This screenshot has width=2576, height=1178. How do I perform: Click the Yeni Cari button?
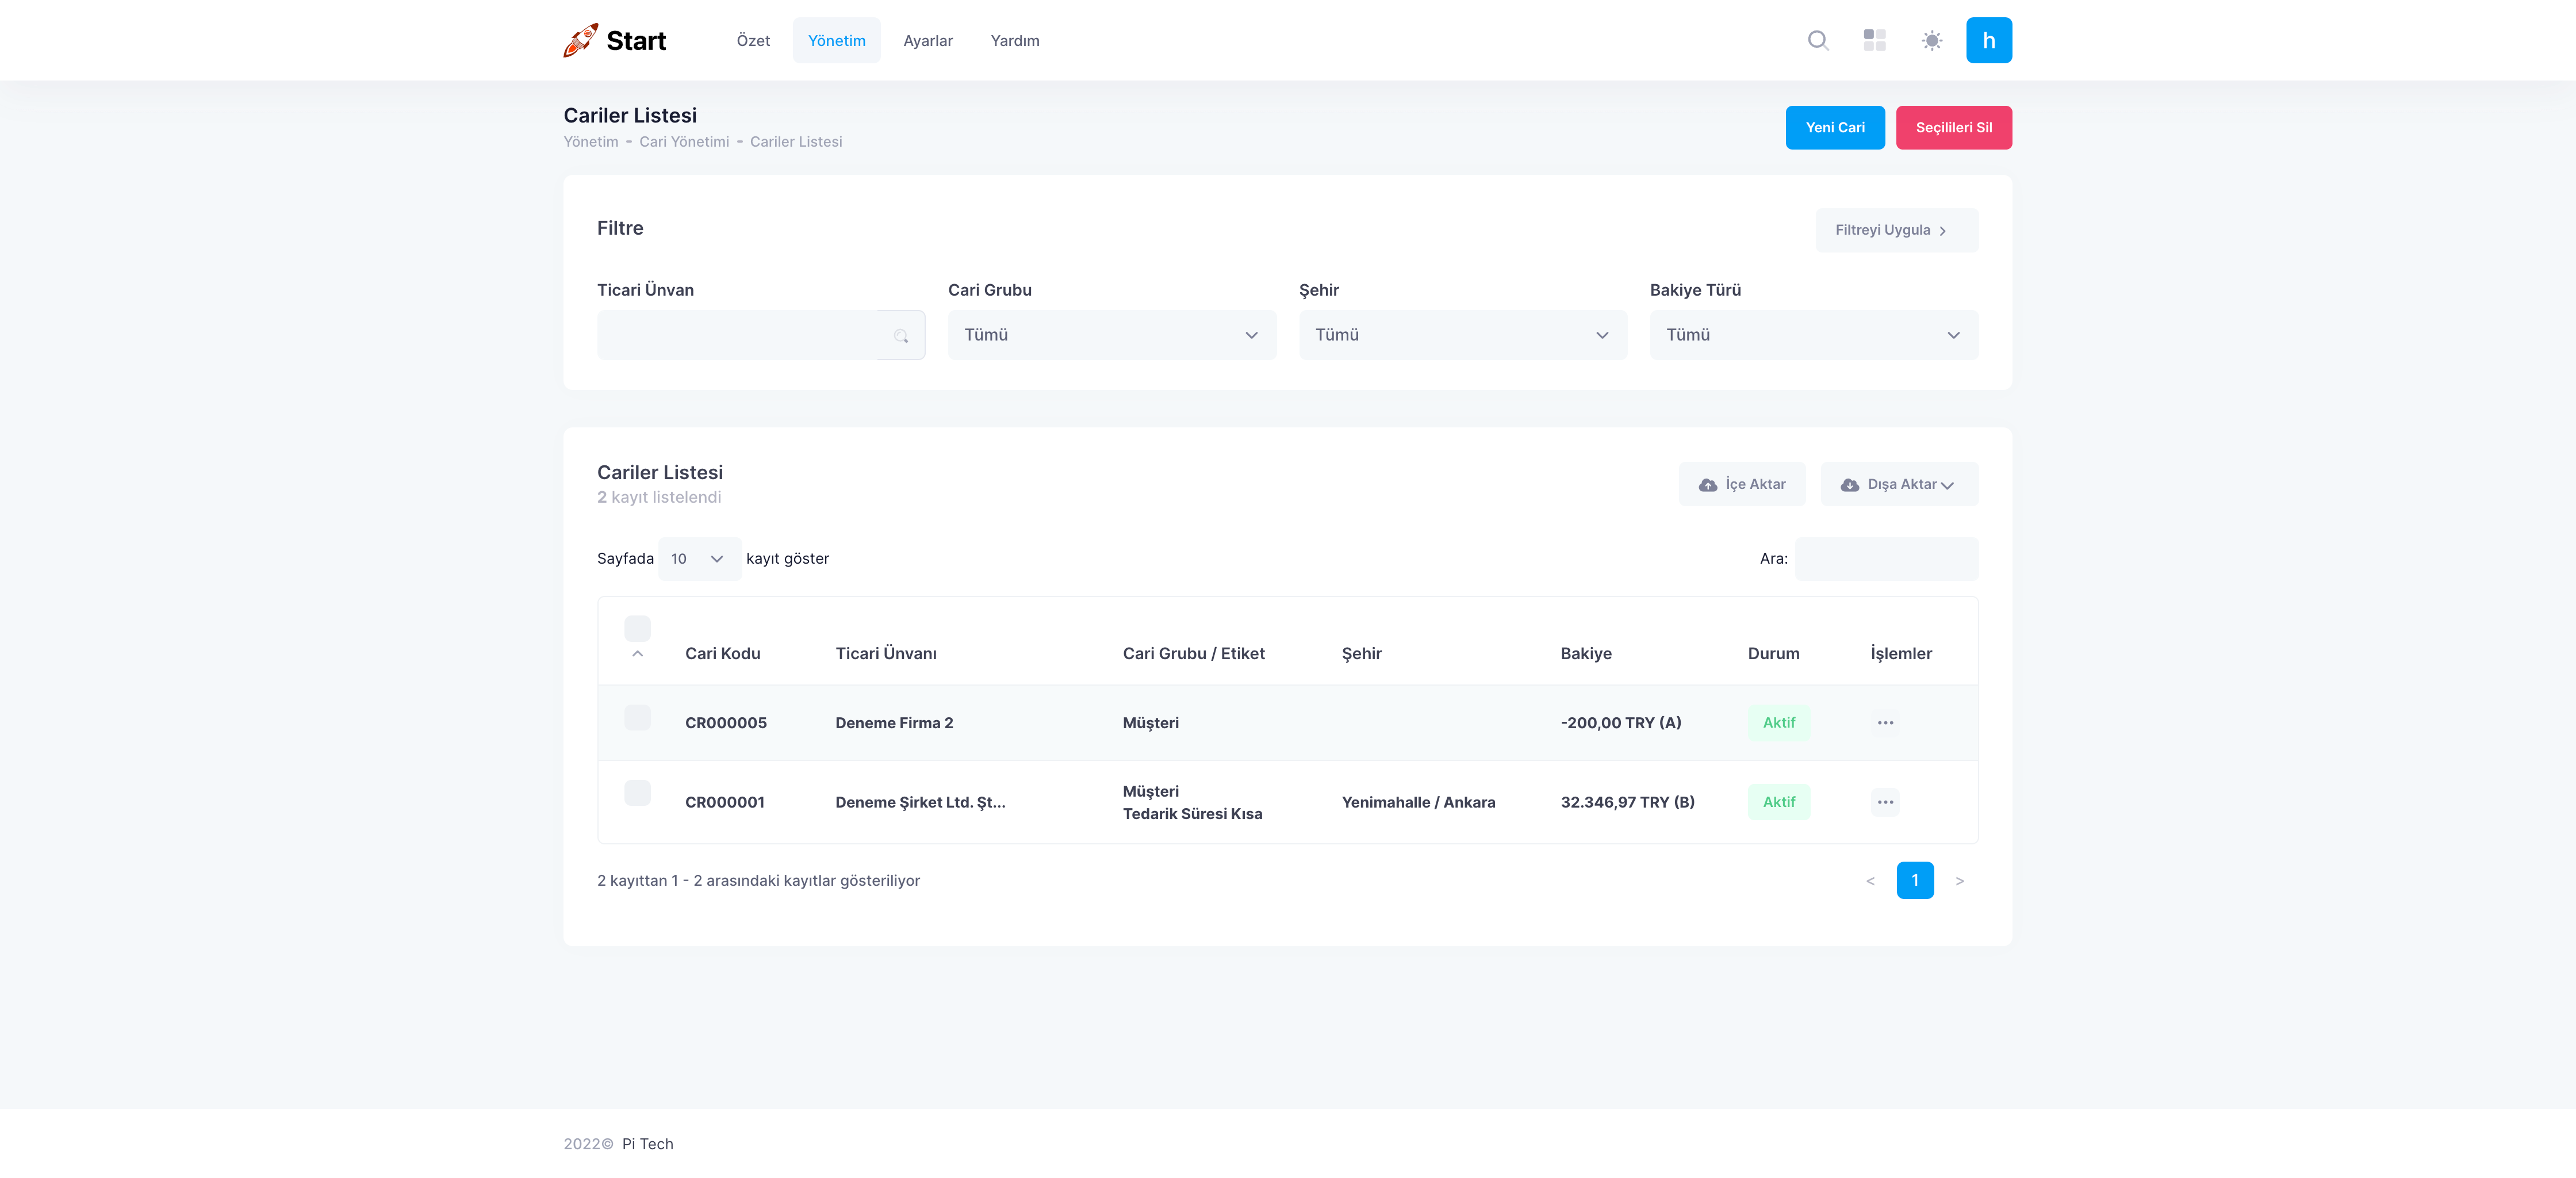coord(1834,128)
